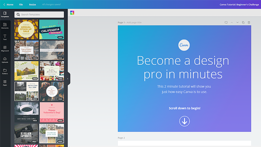This screenshot has width=261, height=147.
Task: Add notes using the page comment icon
Action: tap(226, 23)
